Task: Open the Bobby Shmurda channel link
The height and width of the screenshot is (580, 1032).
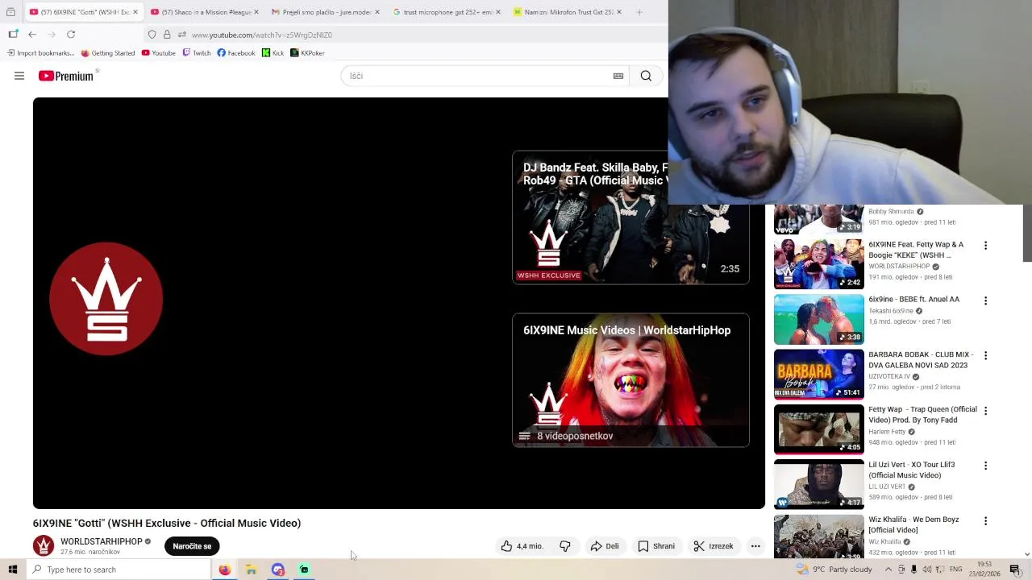Action: click(891, 211)
